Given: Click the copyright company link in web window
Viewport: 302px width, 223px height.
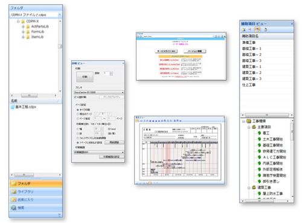Looking at the screenshot, I should click(x=181, y=77).
